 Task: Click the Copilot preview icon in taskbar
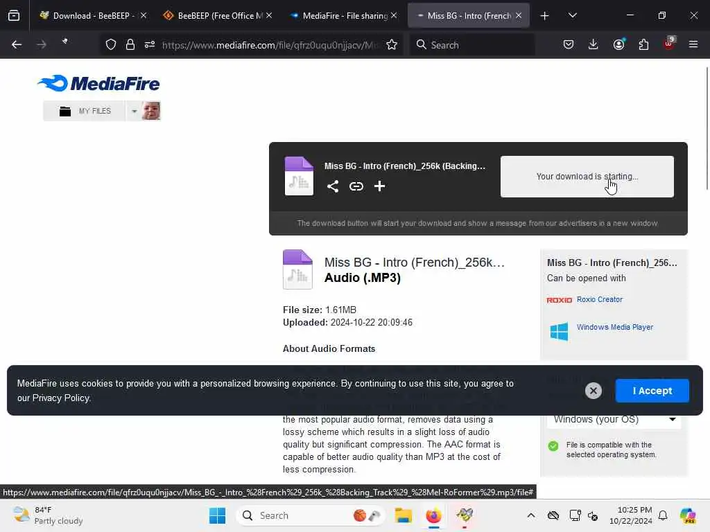[x=688, y=515]
